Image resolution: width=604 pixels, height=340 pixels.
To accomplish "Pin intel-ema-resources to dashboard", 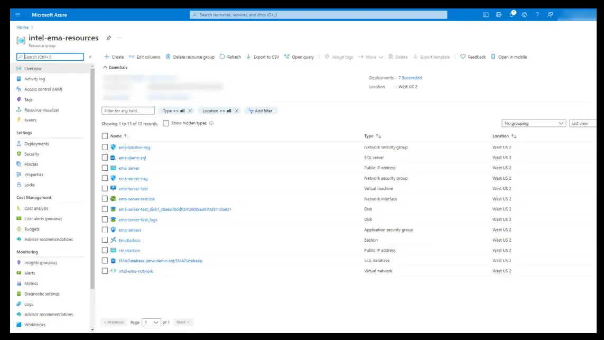I will 109,38.
